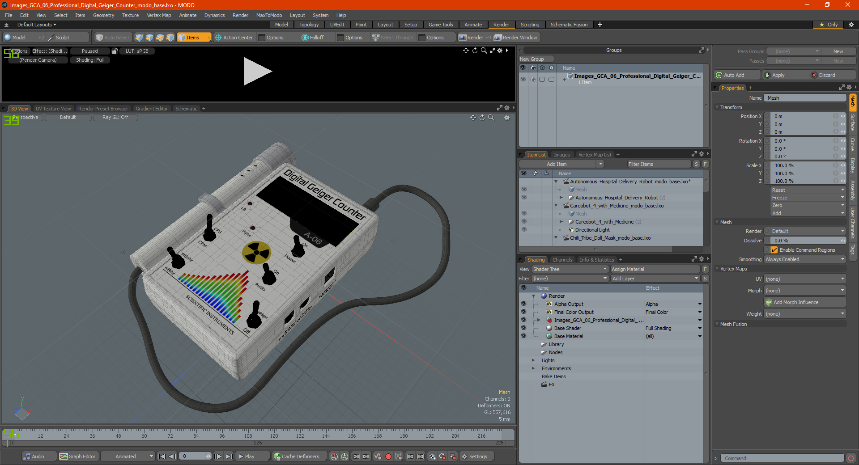859x465 pixels.
Task: Open the Texture menu
Action: [130, 15]
